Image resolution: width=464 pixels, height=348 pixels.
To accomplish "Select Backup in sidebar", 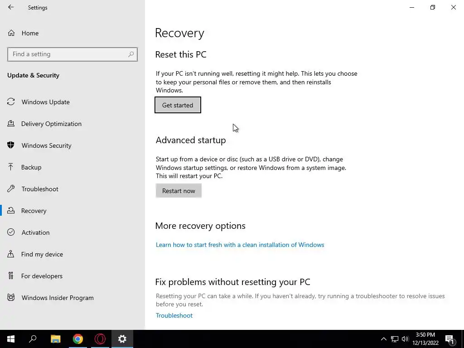I will 31,167.
